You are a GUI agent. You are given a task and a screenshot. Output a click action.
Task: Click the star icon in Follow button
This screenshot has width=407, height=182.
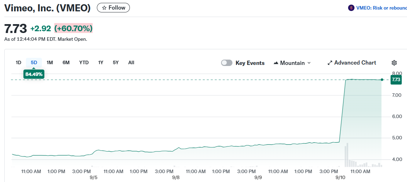pos(104,8)
